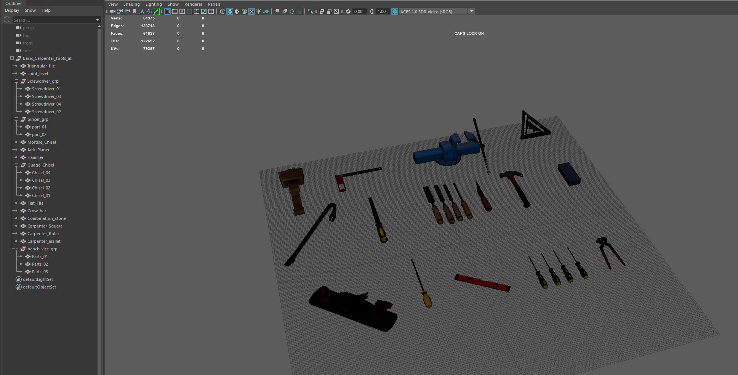Click the X-Ray icon
Image resolution: width=738 pixels, height=375 pixels.
[322, 11]
